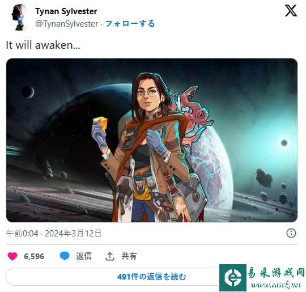This screenshot has height=292, width=306.
Task: Open the @TynanSylvester handle
Action: point(67,24)
